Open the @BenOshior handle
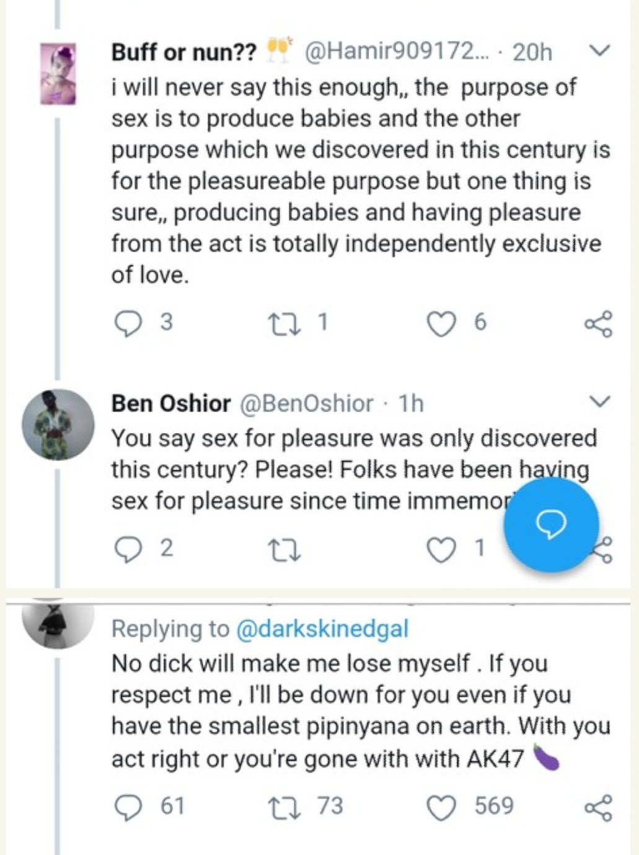 pyautogui.click(x=306, y=403)
